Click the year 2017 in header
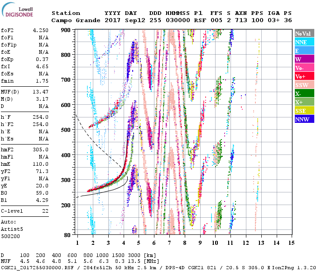 (112, 20)
